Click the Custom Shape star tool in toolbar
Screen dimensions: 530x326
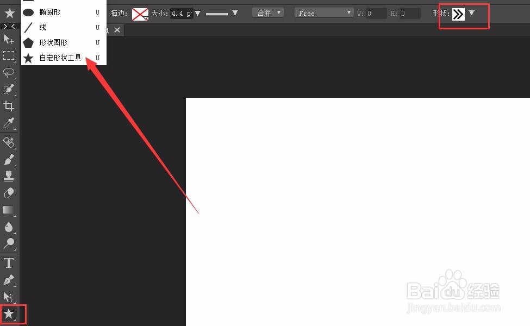tap(9, 314)
